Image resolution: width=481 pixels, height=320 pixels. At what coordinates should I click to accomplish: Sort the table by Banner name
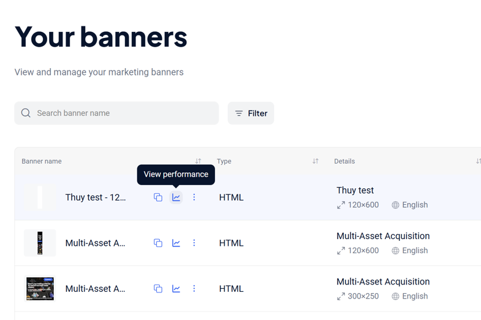click(x=198, y=161)
